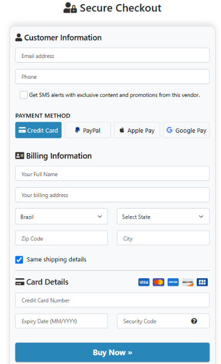
Task: Click the Visa card logo
Action: coord(144,282)
